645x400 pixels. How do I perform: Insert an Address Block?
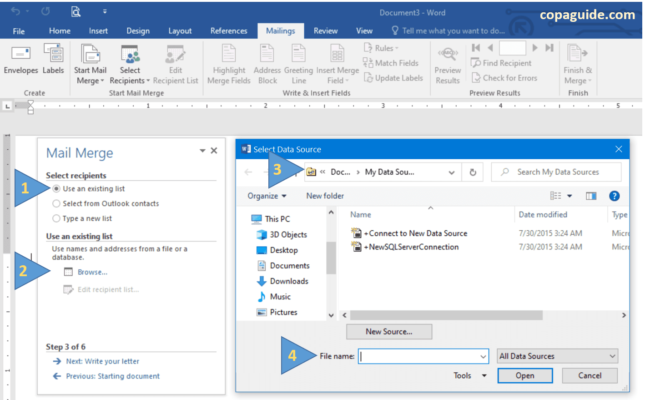coord(267,64)
